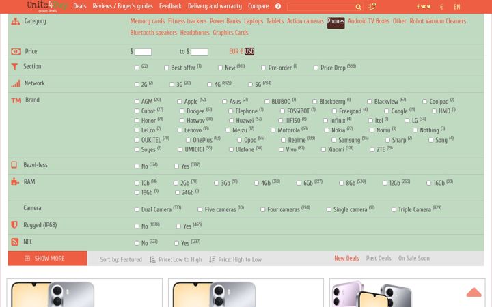Screen dimensions: 492x307
Task: Open the Headphones category
Action: tap(195, 33)
